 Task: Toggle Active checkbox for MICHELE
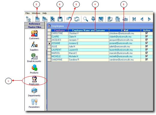point(147,56)
